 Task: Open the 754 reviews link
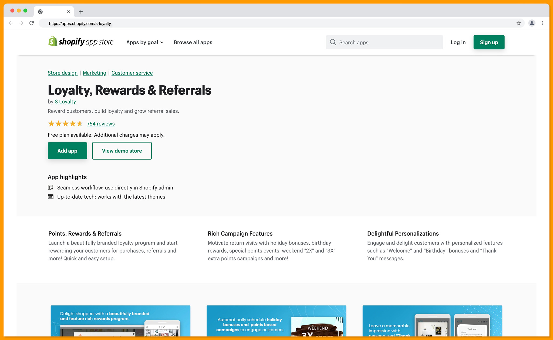tap(101, 124)
